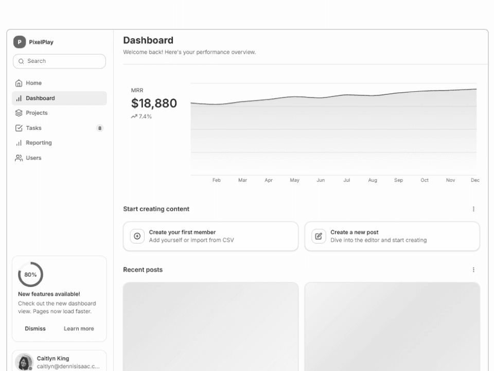
Task: Click the 80% progress ring
Action: (30, 274)
